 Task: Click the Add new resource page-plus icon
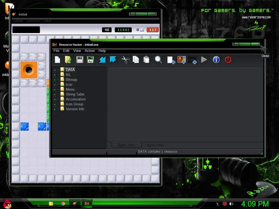click(171, 60)
